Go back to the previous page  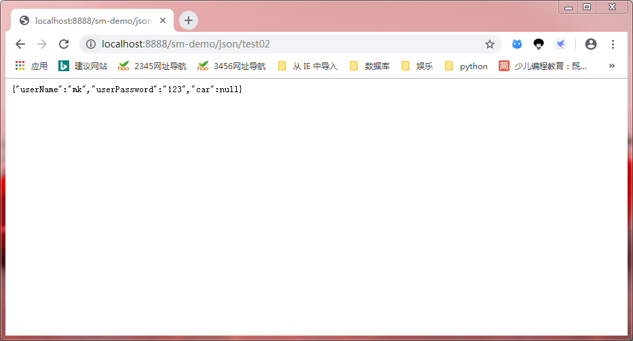[x=20, y=44]
